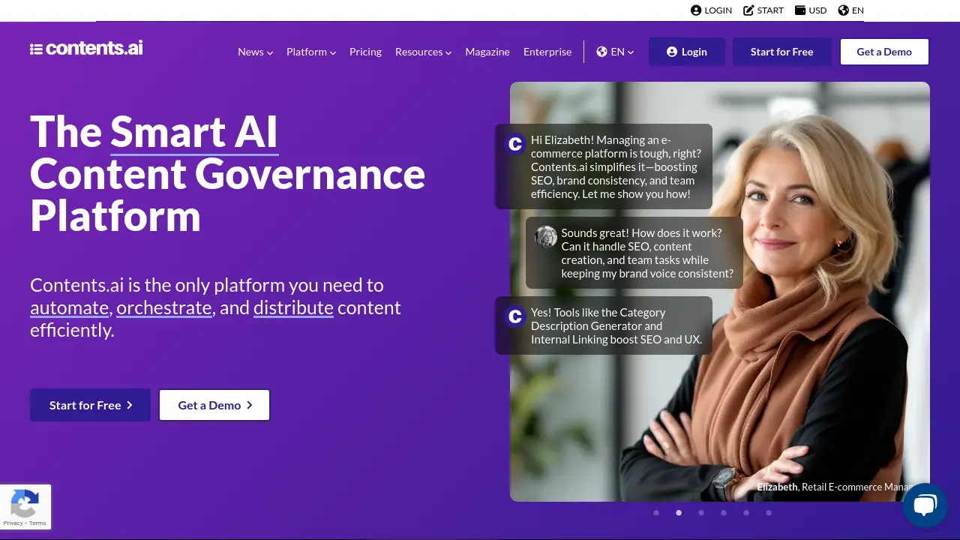Click the hero Start for Free button

90,405
